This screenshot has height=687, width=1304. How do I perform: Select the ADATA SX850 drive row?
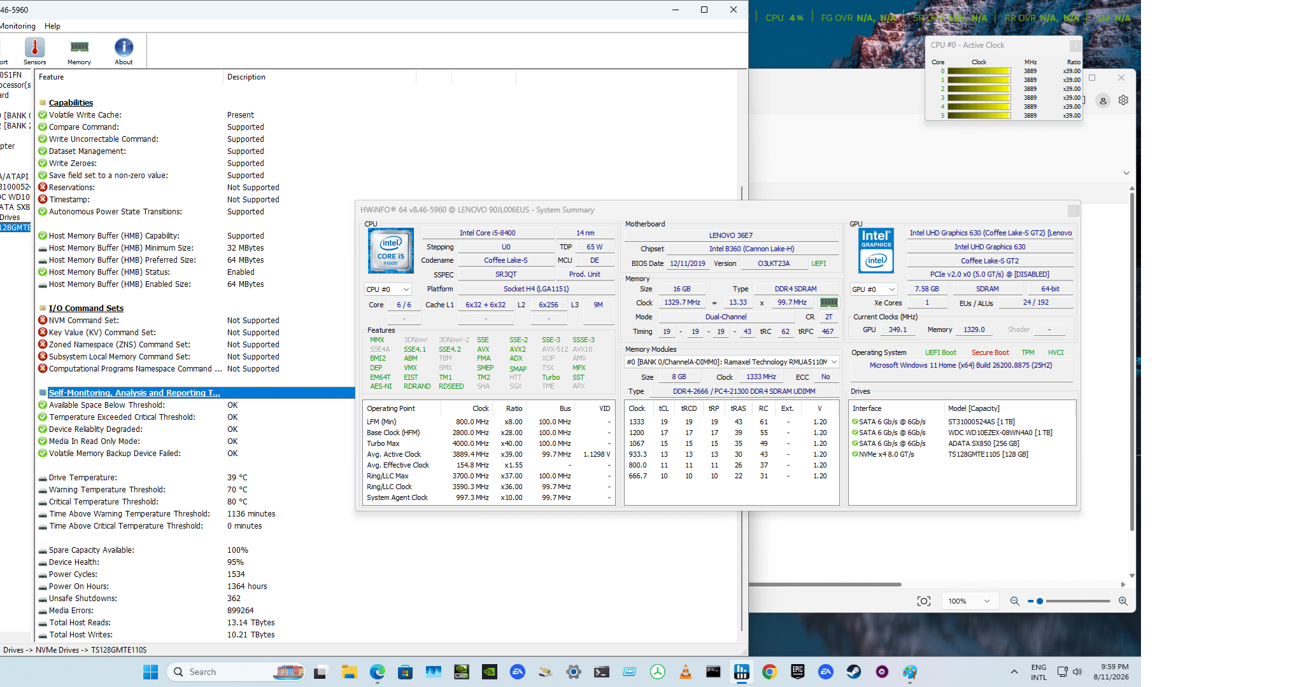962,443
